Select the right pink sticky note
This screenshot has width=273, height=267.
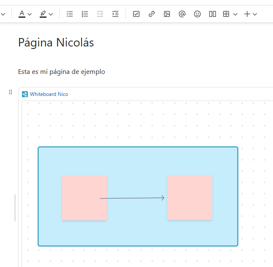[x=190, y=198]
